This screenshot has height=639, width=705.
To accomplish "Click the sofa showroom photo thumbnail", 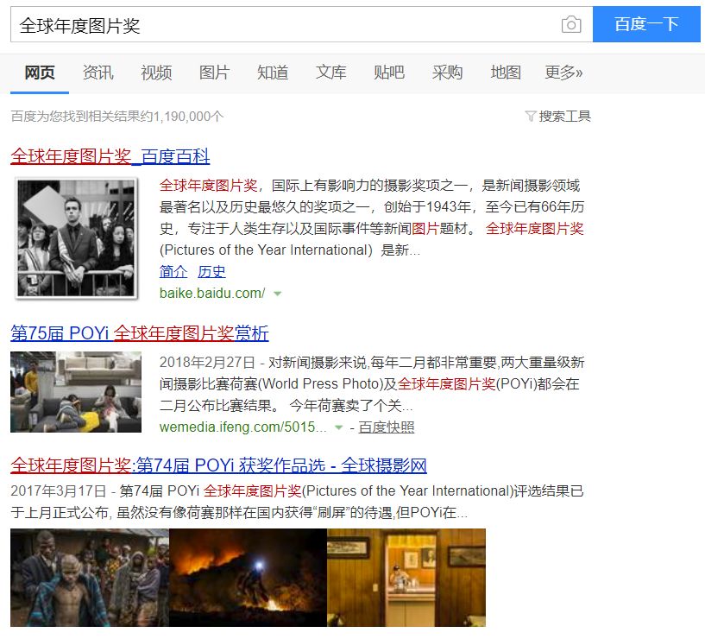I will (76, 392).
